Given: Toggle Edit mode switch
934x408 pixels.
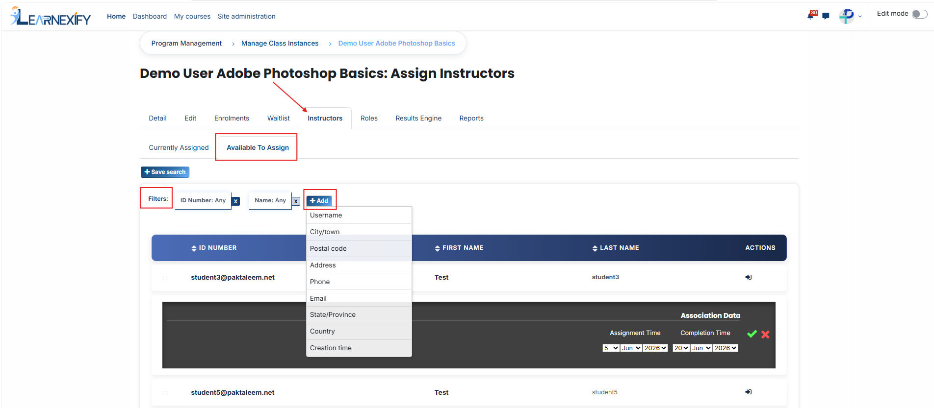Looking at the screenshot, I should (920, 14).
